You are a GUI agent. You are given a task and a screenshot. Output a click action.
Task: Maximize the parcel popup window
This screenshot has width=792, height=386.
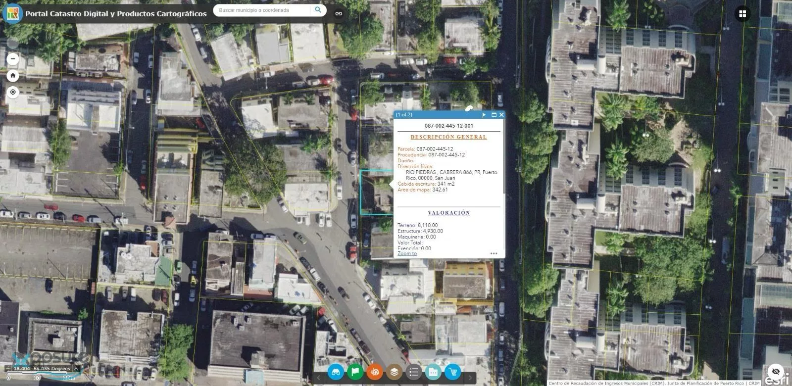point(494,115)
